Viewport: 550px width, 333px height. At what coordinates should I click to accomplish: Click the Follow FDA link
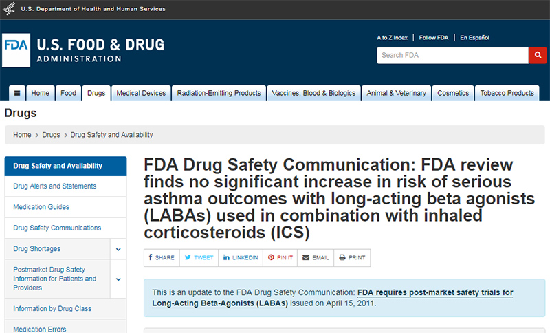[x=434, y=38]
